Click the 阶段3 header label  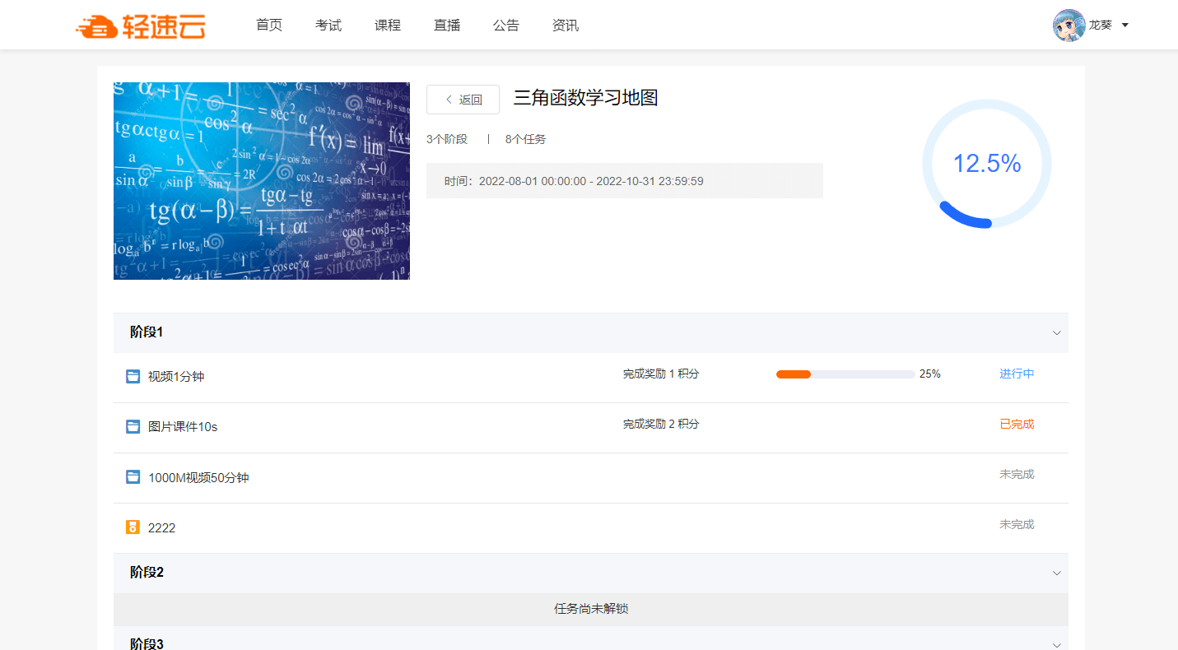147,643
